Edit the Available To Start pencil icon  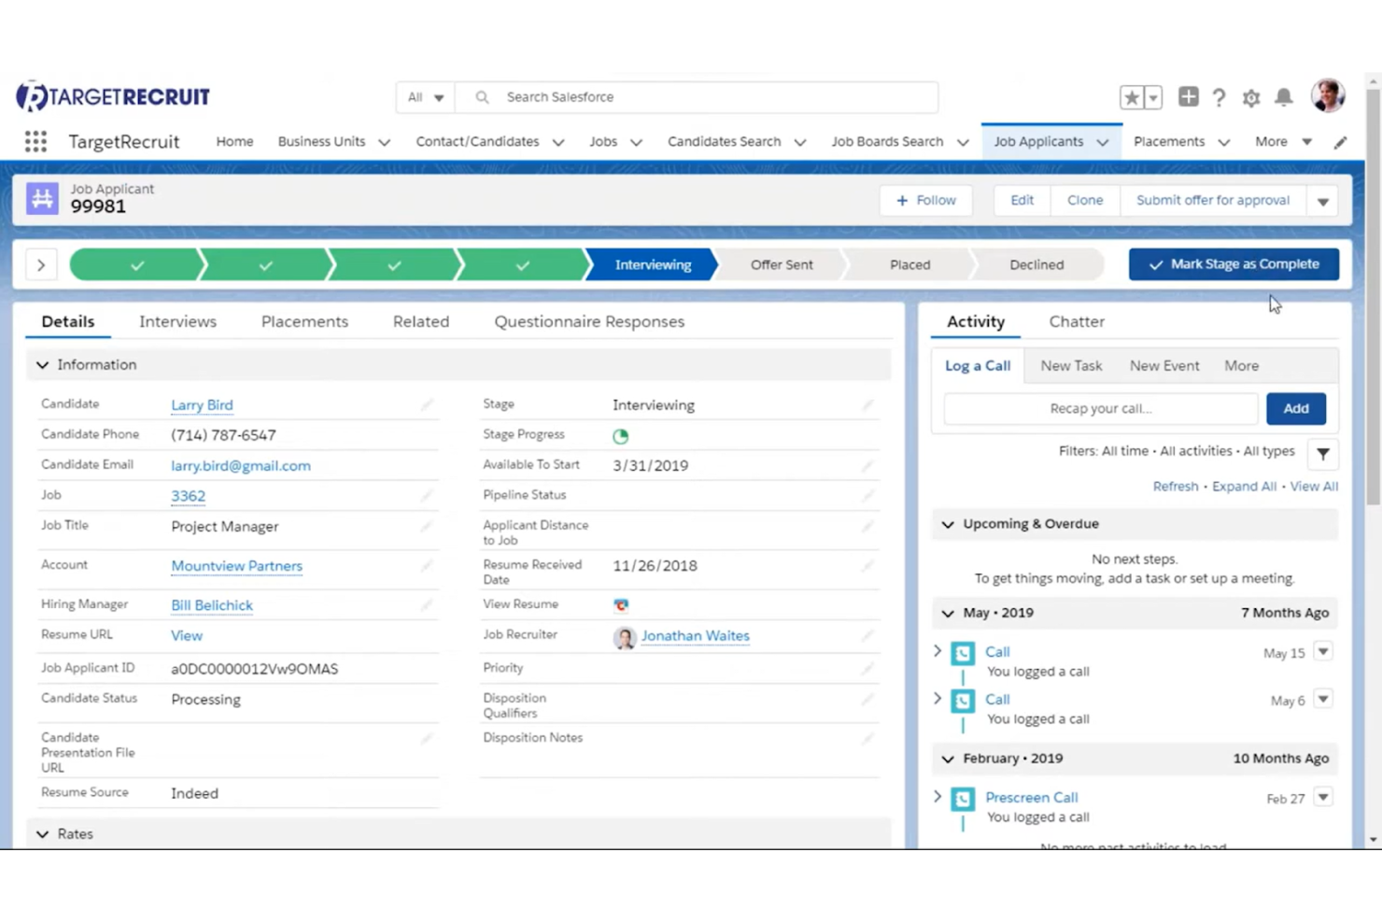point(867,465)
